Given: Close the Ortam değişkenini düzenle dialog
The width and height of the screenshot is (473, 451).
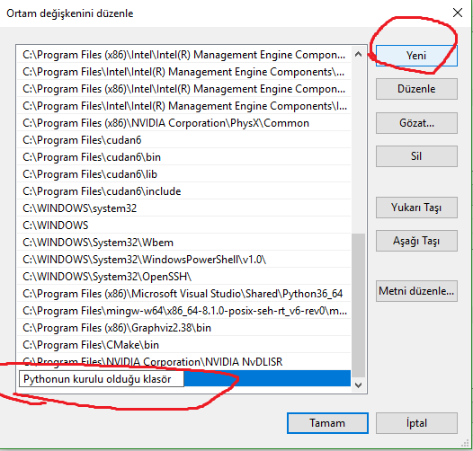Looking at the screenshot, I should pos(458,13).
